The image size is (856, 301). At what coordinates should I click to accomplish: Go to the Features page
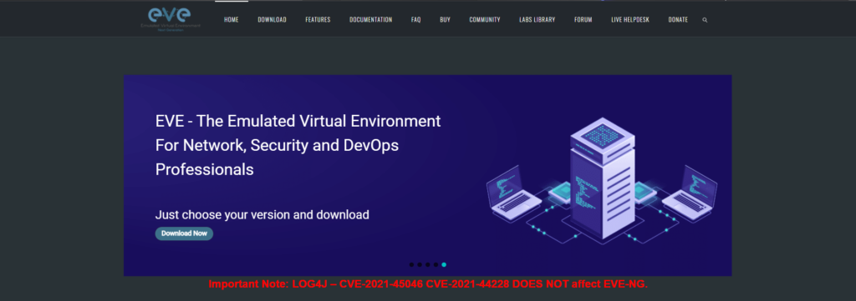tap(318, 20)
